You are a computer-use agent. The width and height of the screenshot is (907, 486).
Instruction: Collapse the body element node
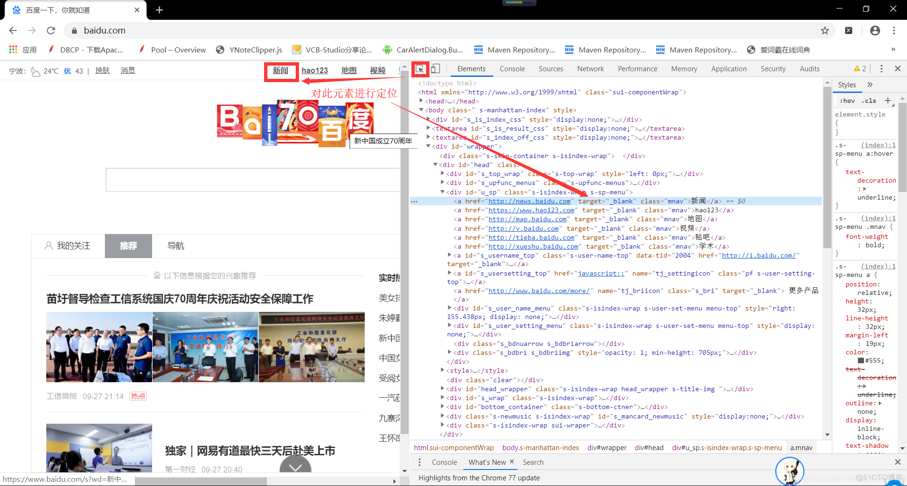tap(421, 110)
